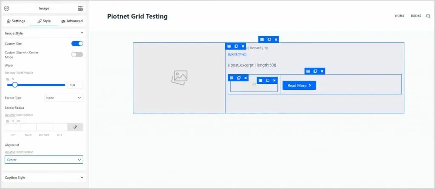Viewport: 435px width, 189px height.
Task: Open the Settings tab
Action: pos(16,21)
